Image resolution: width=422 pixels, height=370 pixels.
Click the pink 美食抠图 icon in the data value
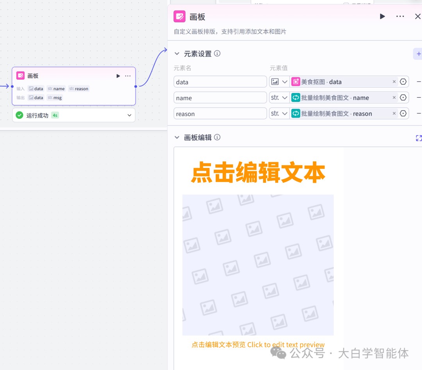pos(296,82)
